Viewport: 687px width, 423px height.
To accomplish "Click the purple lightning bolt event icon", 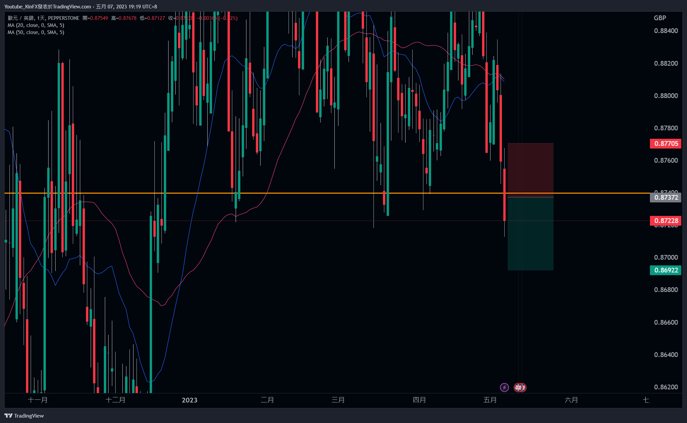I will [x=504, y=387].
